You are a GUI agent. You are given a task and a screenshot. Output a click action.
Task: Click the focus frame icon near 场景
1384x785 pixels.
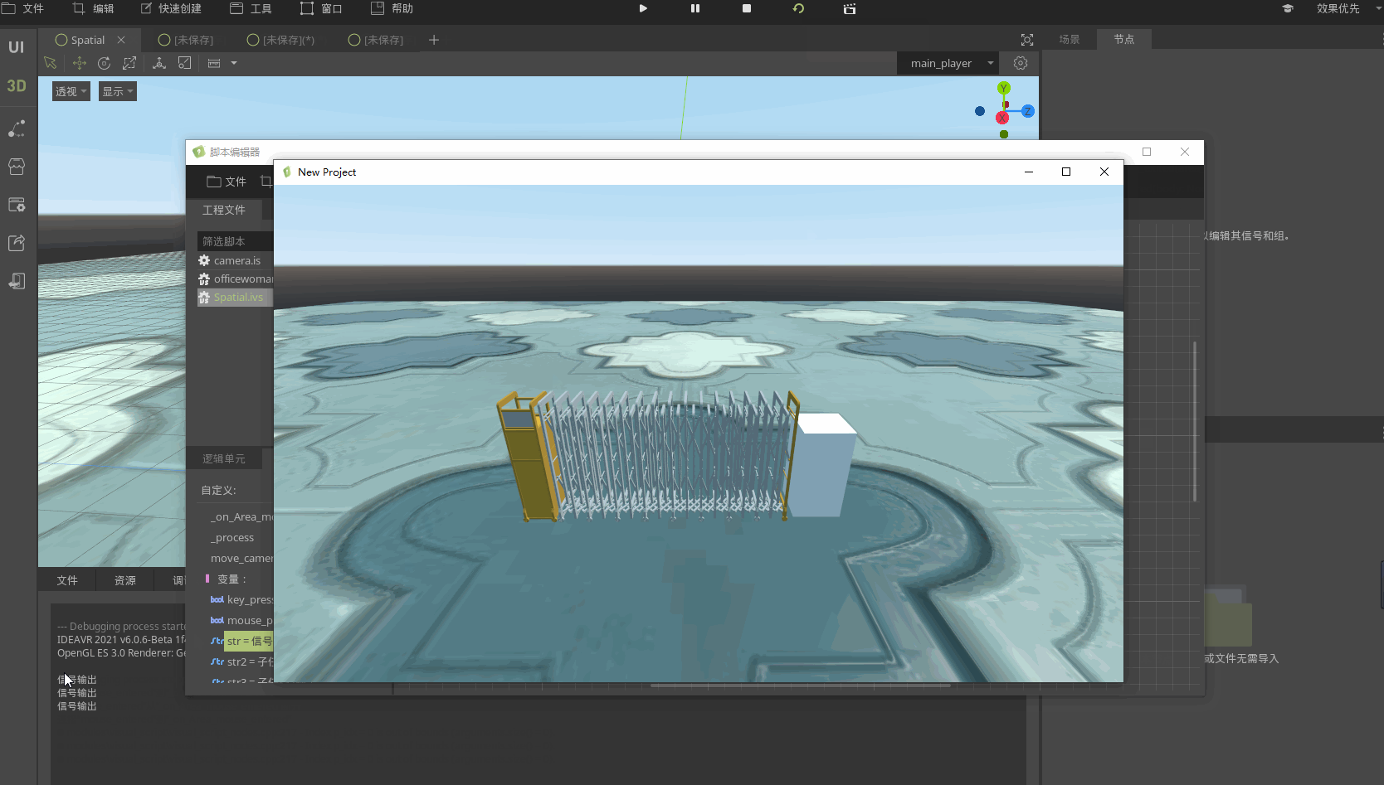click(1027, 40)
